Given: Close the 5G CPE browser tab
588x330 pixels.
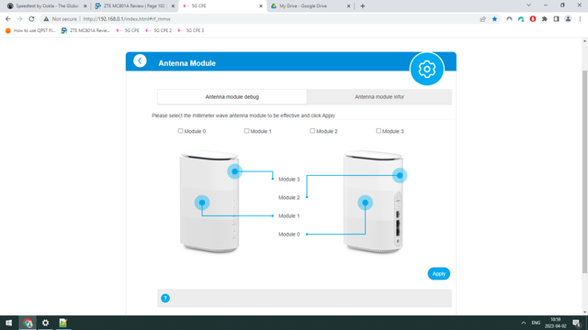Looking at the screenshot, I should [x=261, y=6].
